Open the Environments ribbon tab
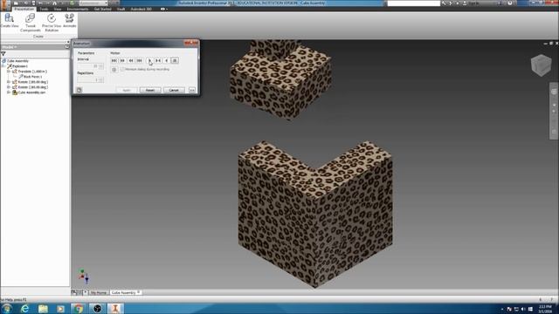 point(78,9)
